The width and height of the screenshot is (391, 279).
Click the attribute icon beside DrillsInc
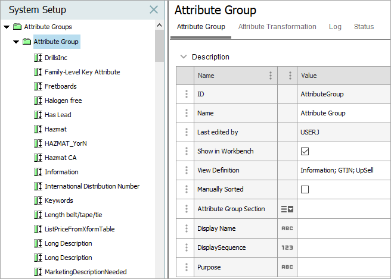[x=38, y=58]
